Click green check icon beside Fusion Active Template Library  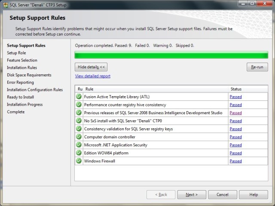pos(79,97)
